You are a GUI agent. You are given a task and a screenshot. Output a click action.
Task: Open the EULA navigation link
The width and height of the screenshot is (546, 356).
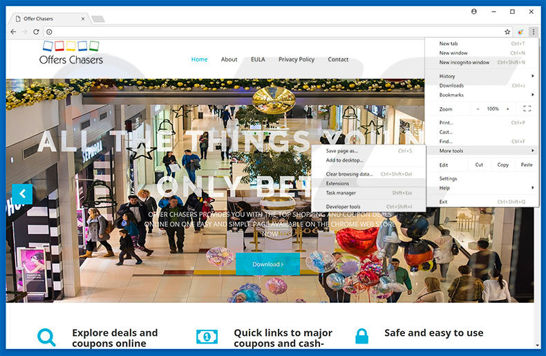point(258,59)
